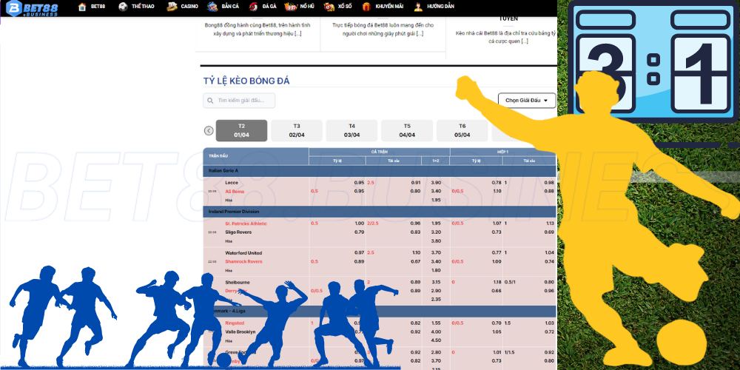Click the soccer ball Thể Thao icon
740x370 pixels.
(123, 7)
